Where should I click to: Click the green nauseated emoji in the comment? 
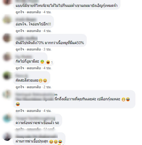42,62
